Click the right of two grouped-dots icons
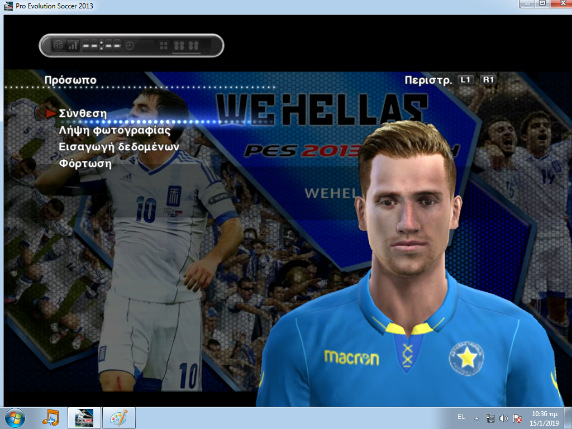The height and width of the screenshot is (429, 572). click(x=193, y=46)
